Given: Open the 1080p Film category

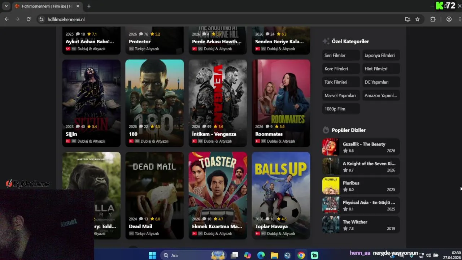Looking at the screenshot, I should pyautogui.click(x=341, y=109).
